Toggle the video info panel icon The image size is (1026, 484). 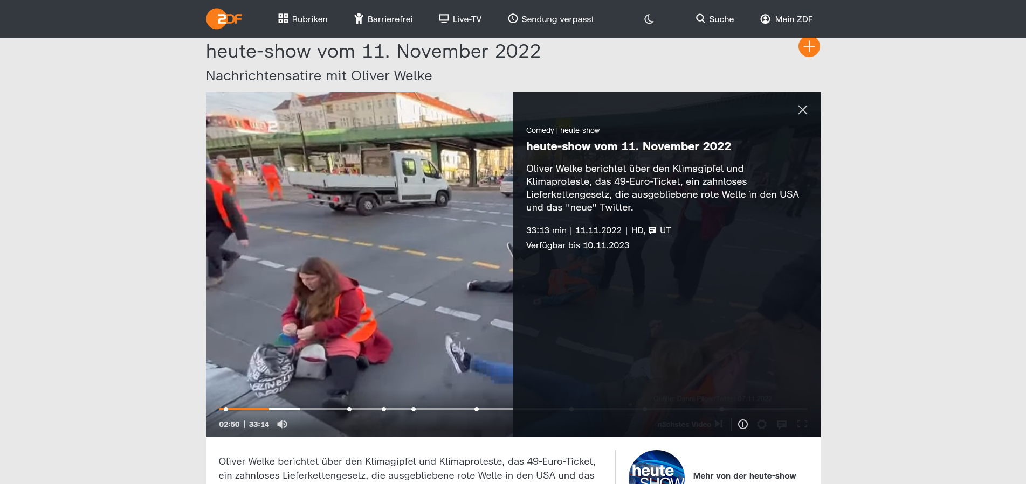point(742,424)
